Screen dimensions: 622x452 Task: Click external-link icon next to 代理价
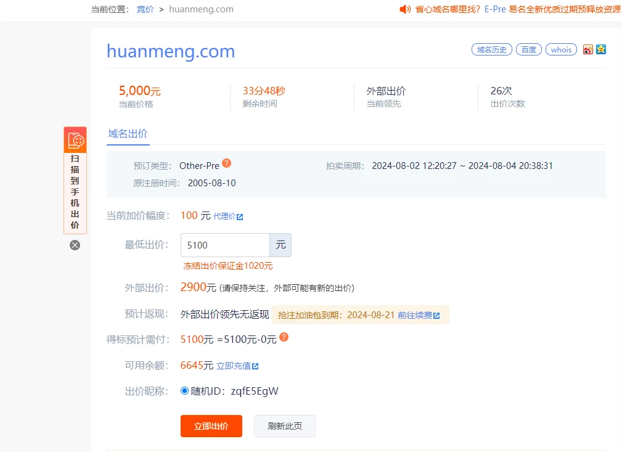(240, 216)
